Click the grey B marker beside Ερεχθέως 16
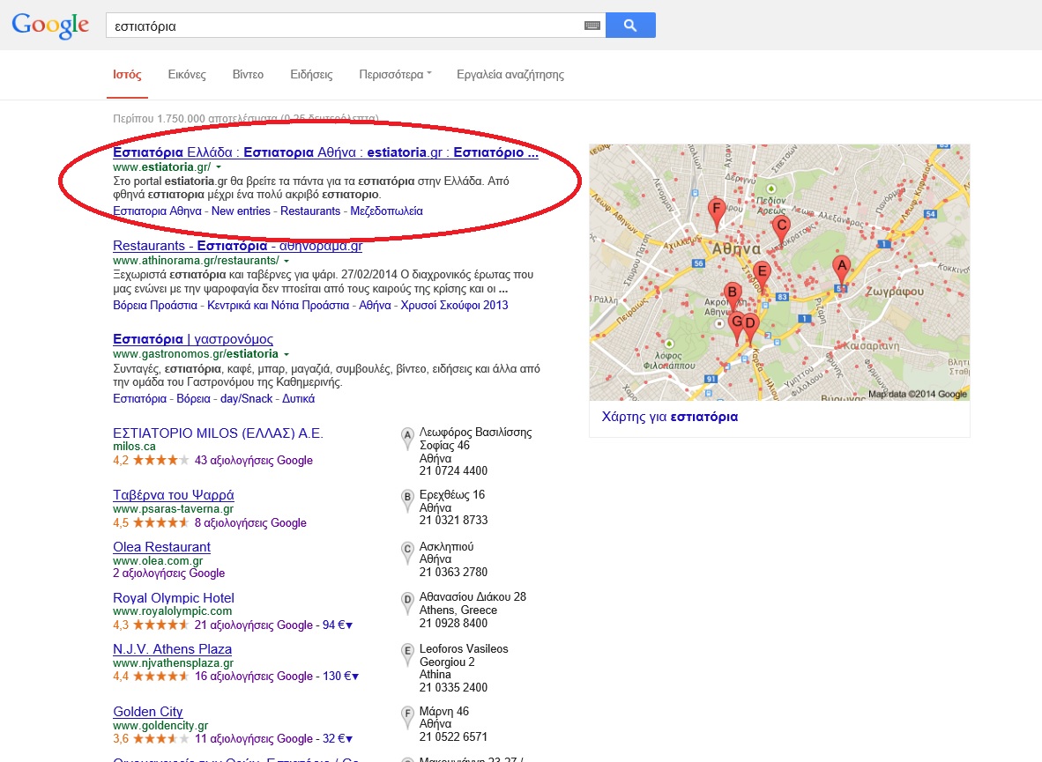Screen dimensions: 1042x762 pos(407,501)
